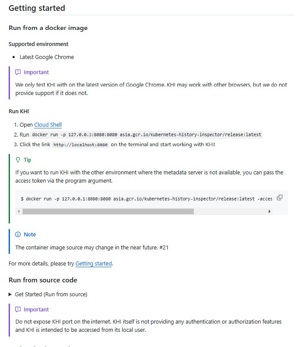The width and height of the screenshot is (302, 347).
Task: Click the Latest Google Chrome bullet item
Action: point(46,57)
